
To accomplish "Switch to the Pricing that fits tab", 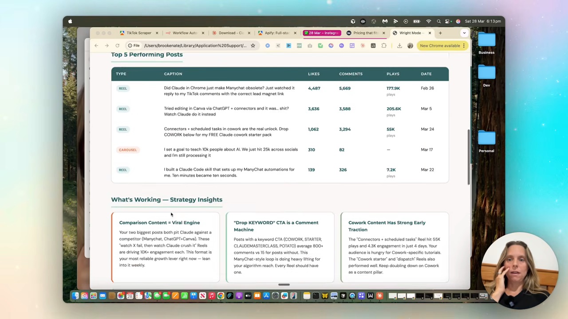I will pos(365,33).
